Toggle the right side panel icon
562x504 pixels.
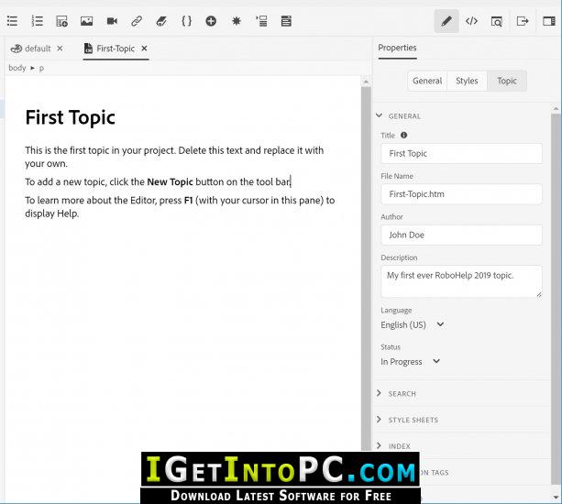click(x=549, y=21)
